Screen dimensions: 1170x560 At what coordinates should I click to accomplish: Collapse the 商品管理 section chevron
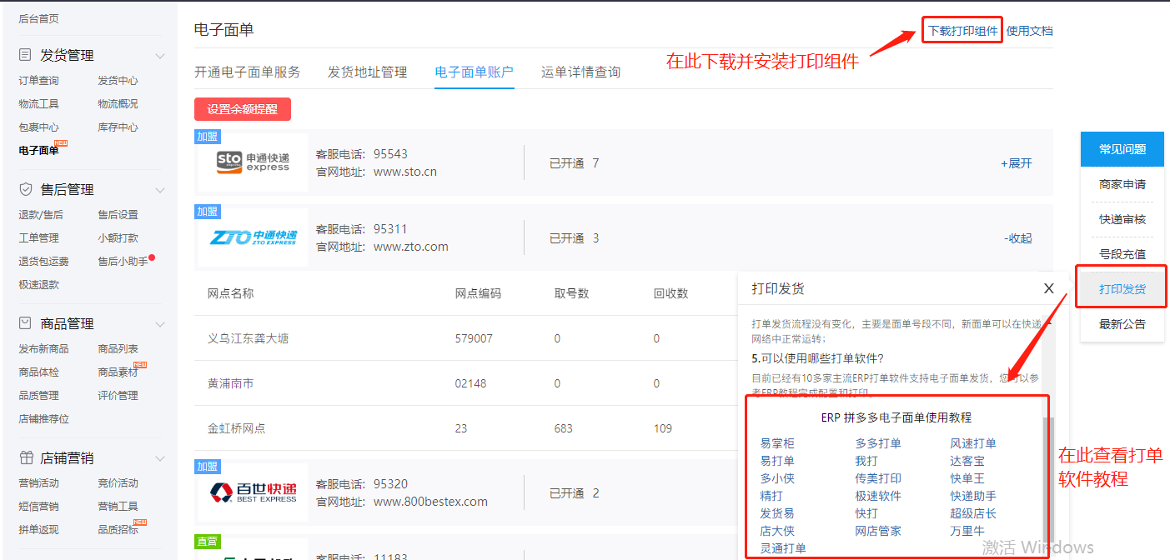[x=160, y=324]
